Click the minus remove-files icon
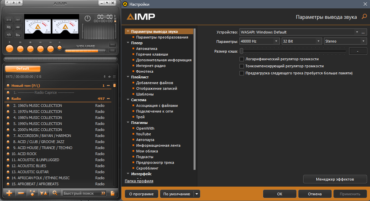Screen dimensions: 370x201 click(21, 193)
